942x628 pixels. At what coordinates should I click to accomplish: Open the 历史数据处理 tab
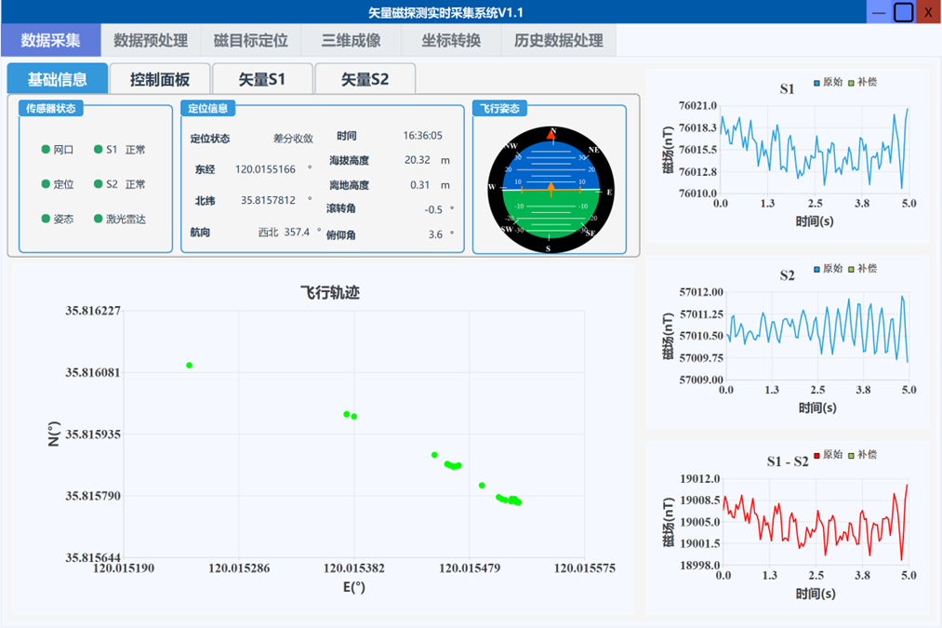pyautogui.click(x=559, y=40)
